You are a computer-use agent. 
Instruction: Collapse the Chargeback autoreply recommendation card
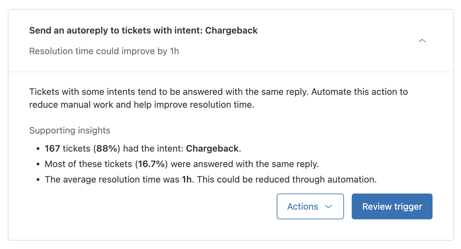click(x=422, y=41)
